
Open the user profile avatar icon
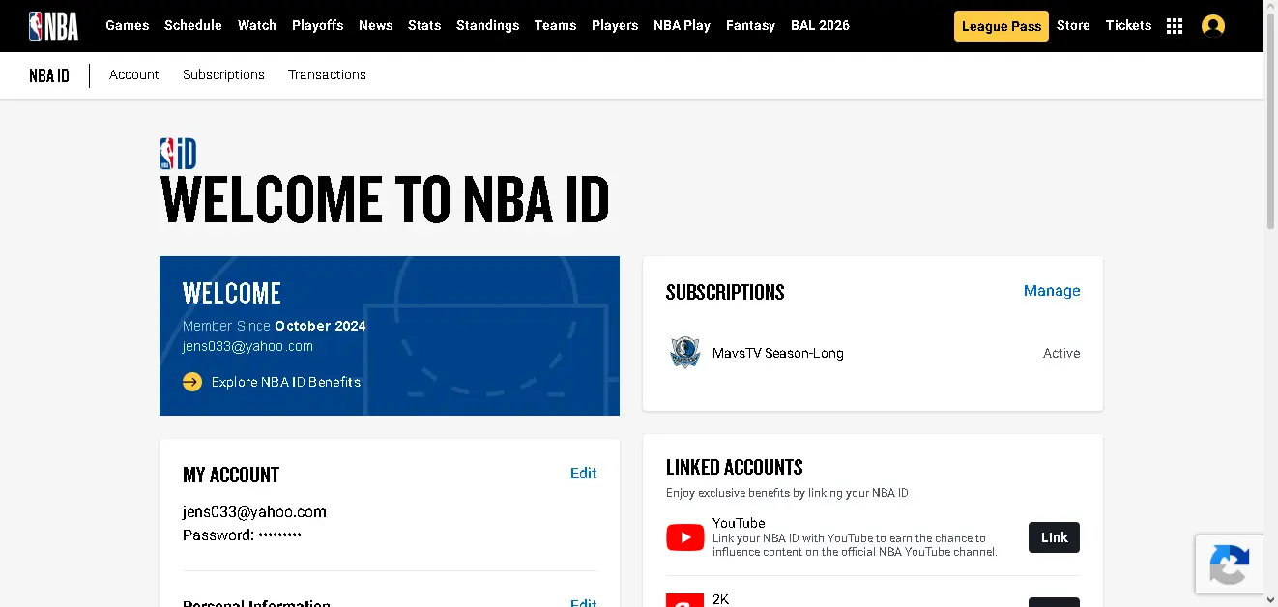(1212, 26)
